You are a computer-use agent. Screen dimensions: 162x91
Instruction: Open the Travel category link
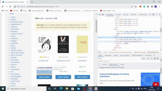coord(13,17)
